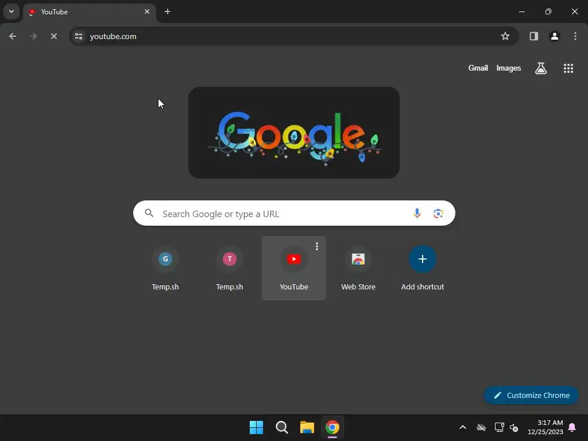Open the tab search dropdown arrow

point(11,11)
